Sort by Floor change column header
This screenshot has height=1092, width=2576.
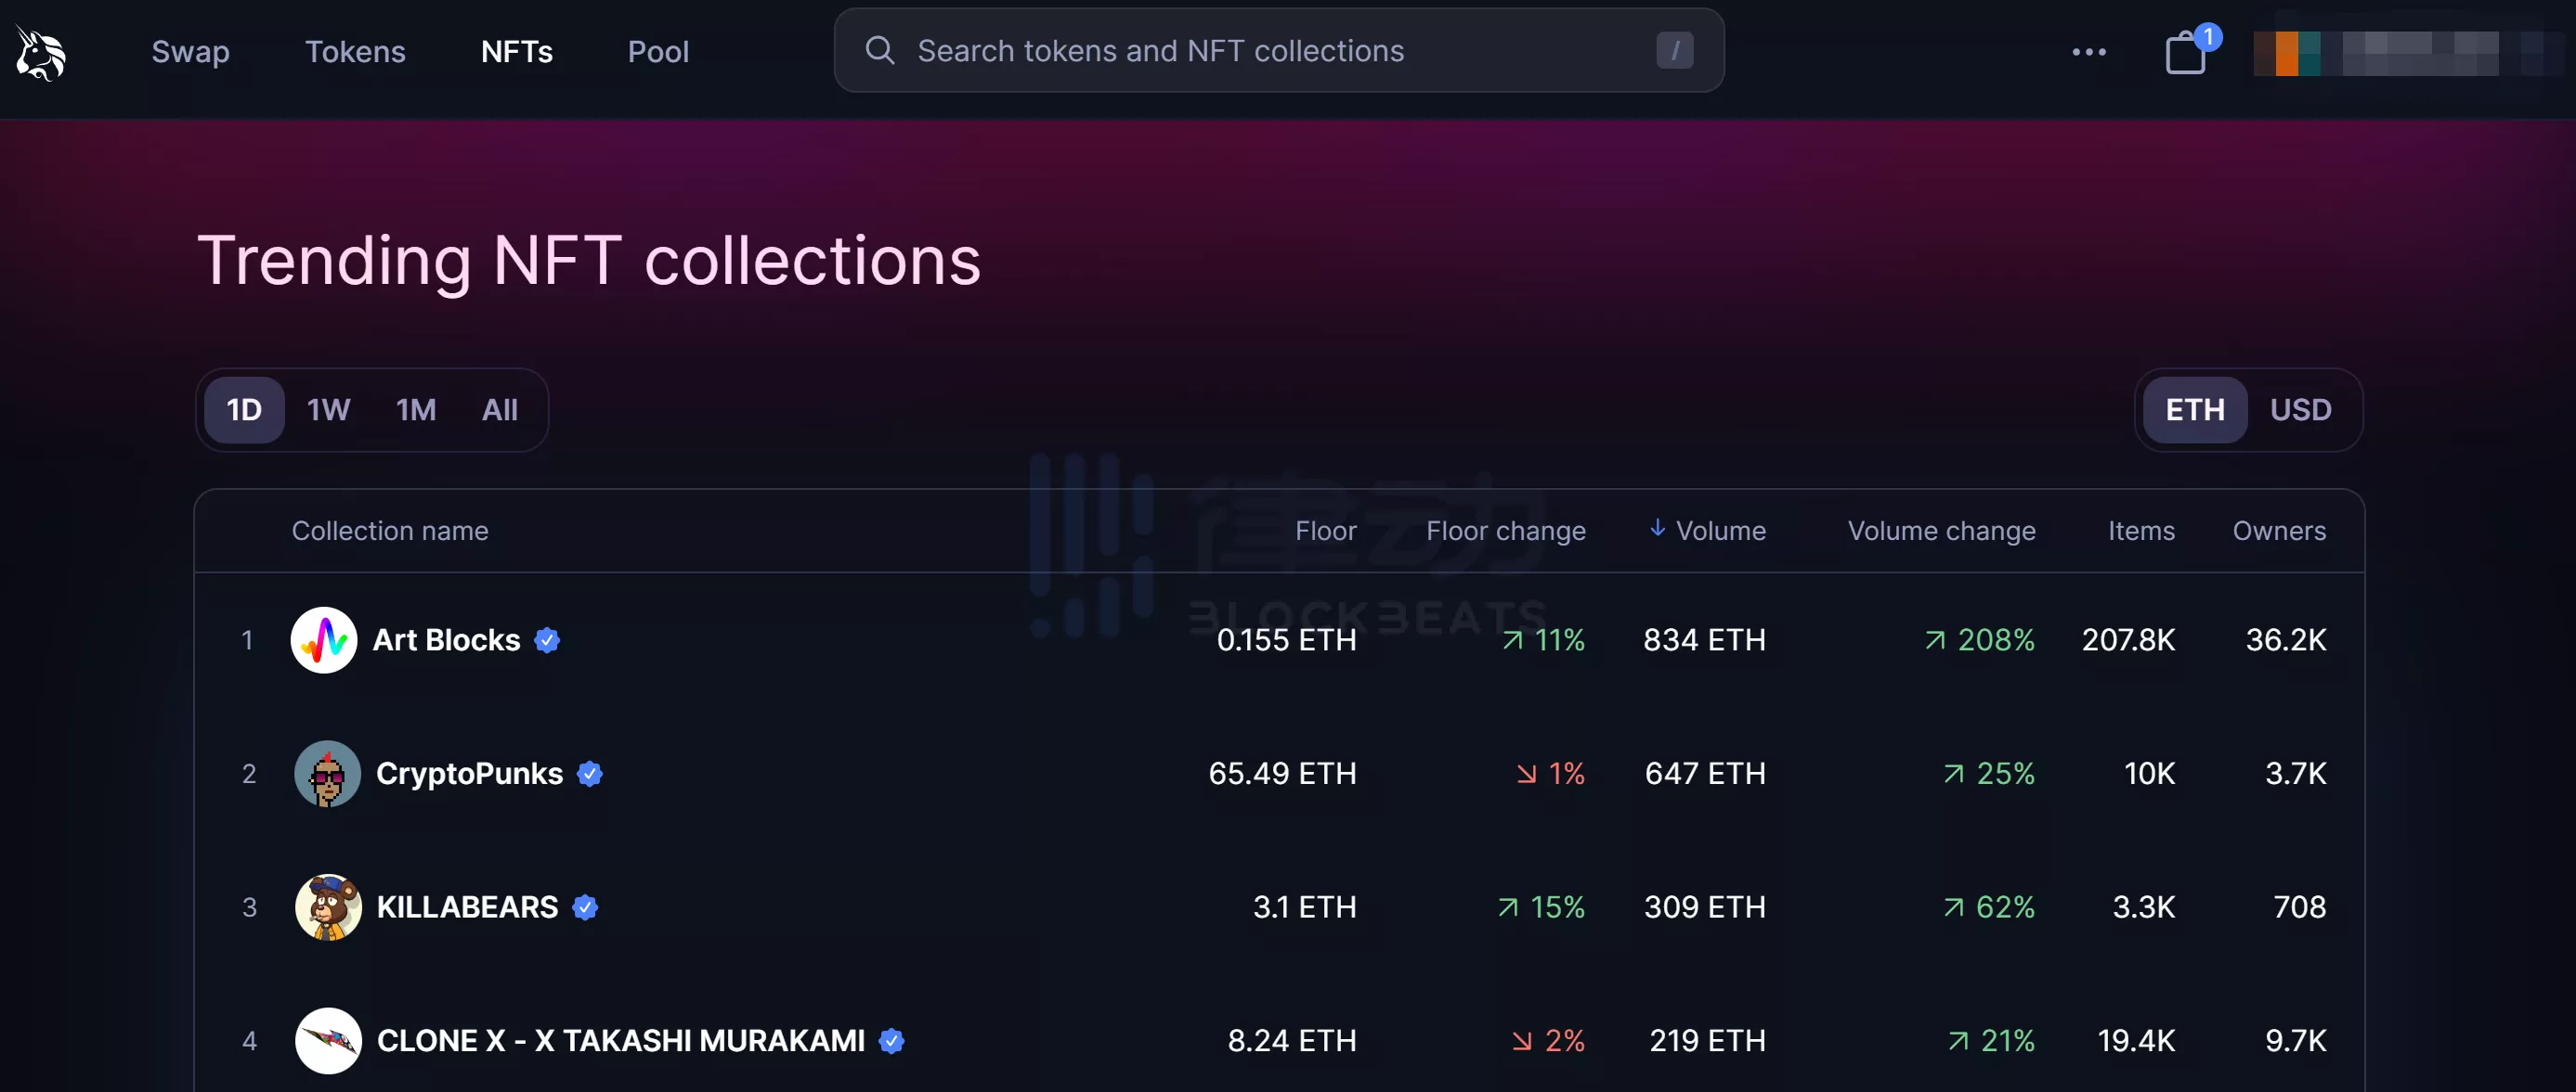[x=1505, y=531]
